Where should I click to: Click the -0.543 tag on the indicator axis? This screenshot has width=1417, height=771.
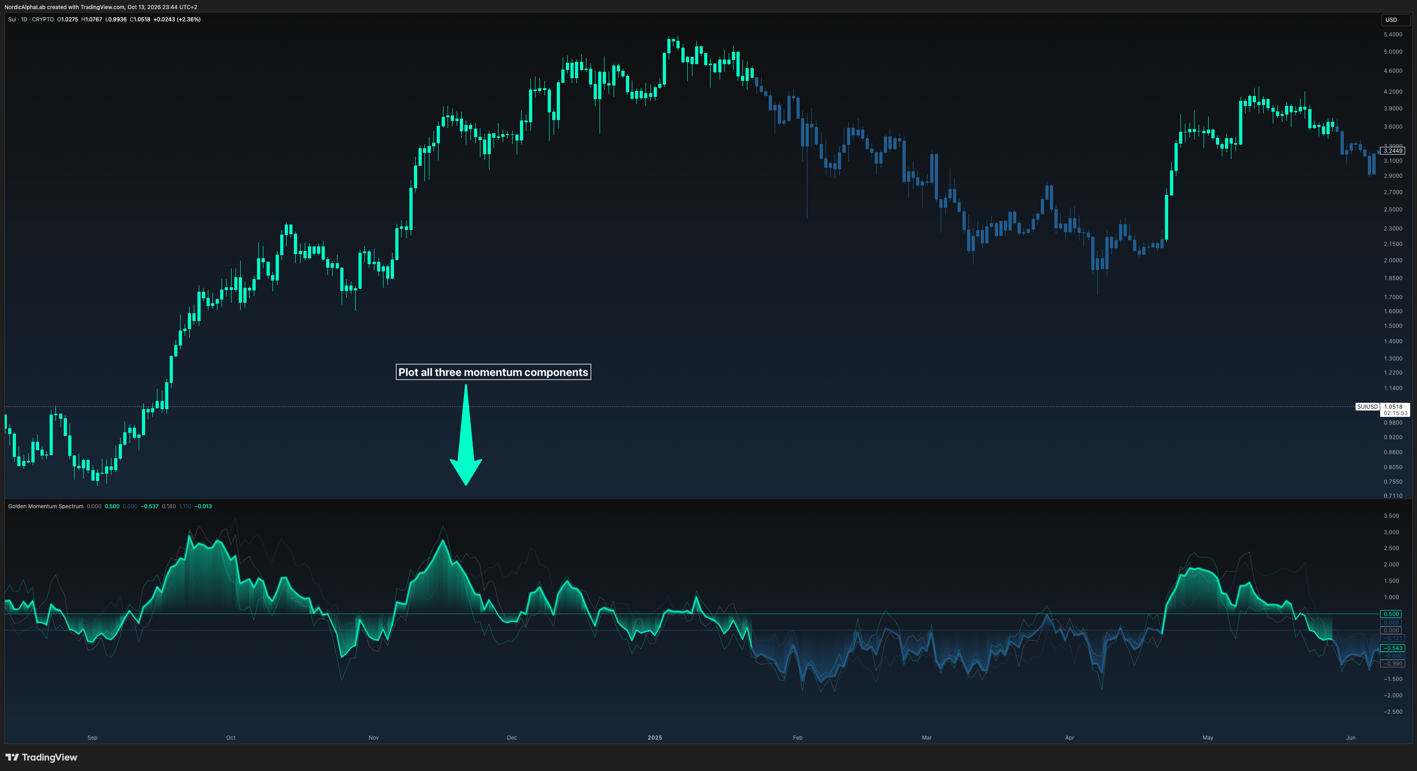pos(1392,648)
